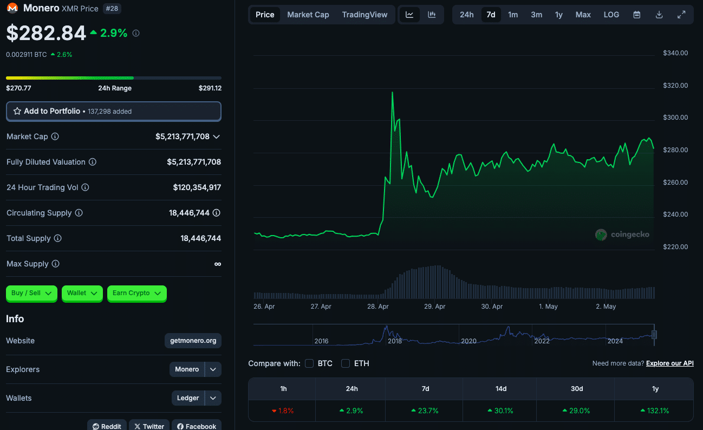Toggle BTC comparison checkbox
The width and height of the screenshot is (703, 430).
pyautogui.click(x=309, y=363)
